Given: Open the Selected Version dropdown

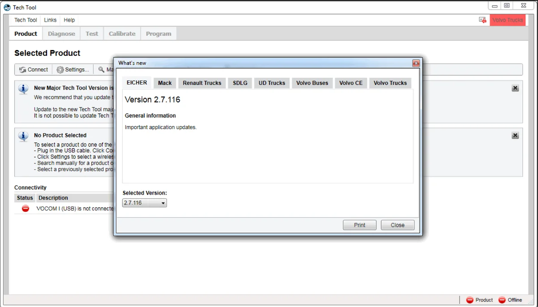Looking at the screenshot, I should (x=145, y=203).
